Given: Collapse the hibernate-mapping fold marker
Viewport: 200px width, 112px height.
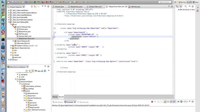Looking at the screenshot, I should [55, 24].
